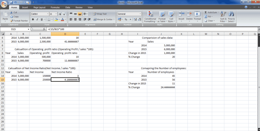
Task: Click Increase Indent icon
Action: pyautogui.click(x=89, y=20)
